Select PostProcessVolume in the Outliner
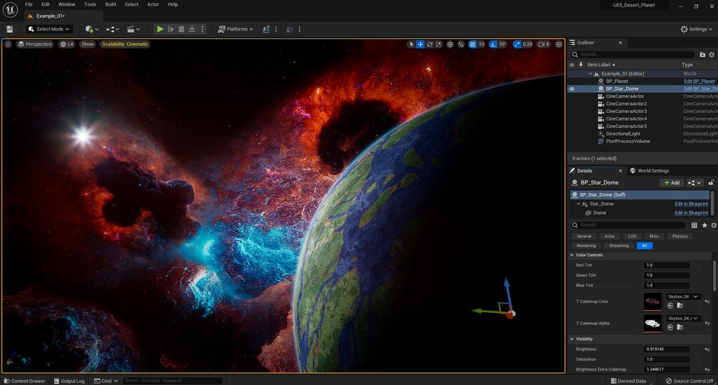This screenshot has width=718, height=385. (628, 141)
